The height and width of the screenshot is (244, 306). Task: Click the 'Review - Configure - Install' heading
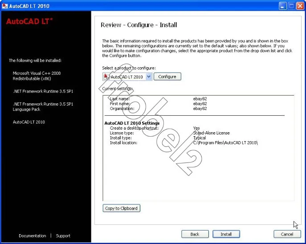139,25
